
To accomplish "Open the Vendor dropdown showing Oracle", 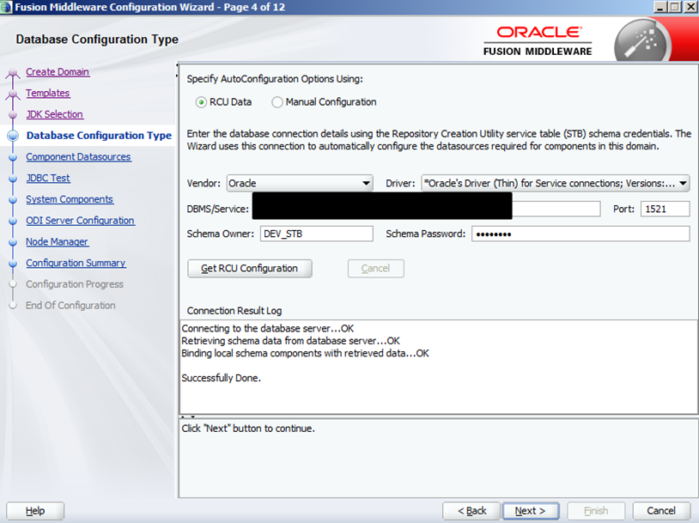I will click(x=299, y=183).
